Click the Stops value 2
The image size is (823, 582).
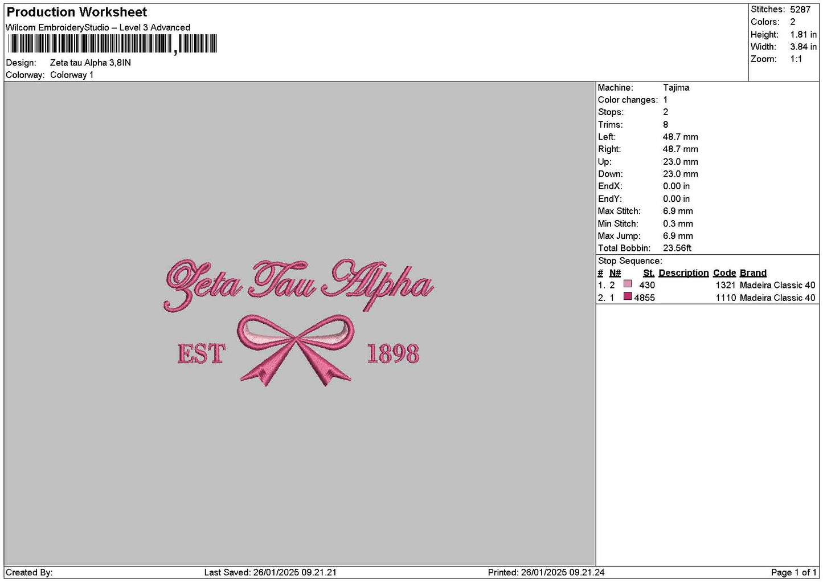pos(665,112)
